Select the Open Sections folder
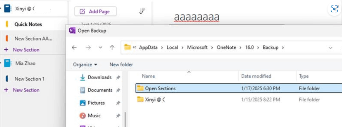The height and width of the screenshot is (127, 342). click(239, 88)
